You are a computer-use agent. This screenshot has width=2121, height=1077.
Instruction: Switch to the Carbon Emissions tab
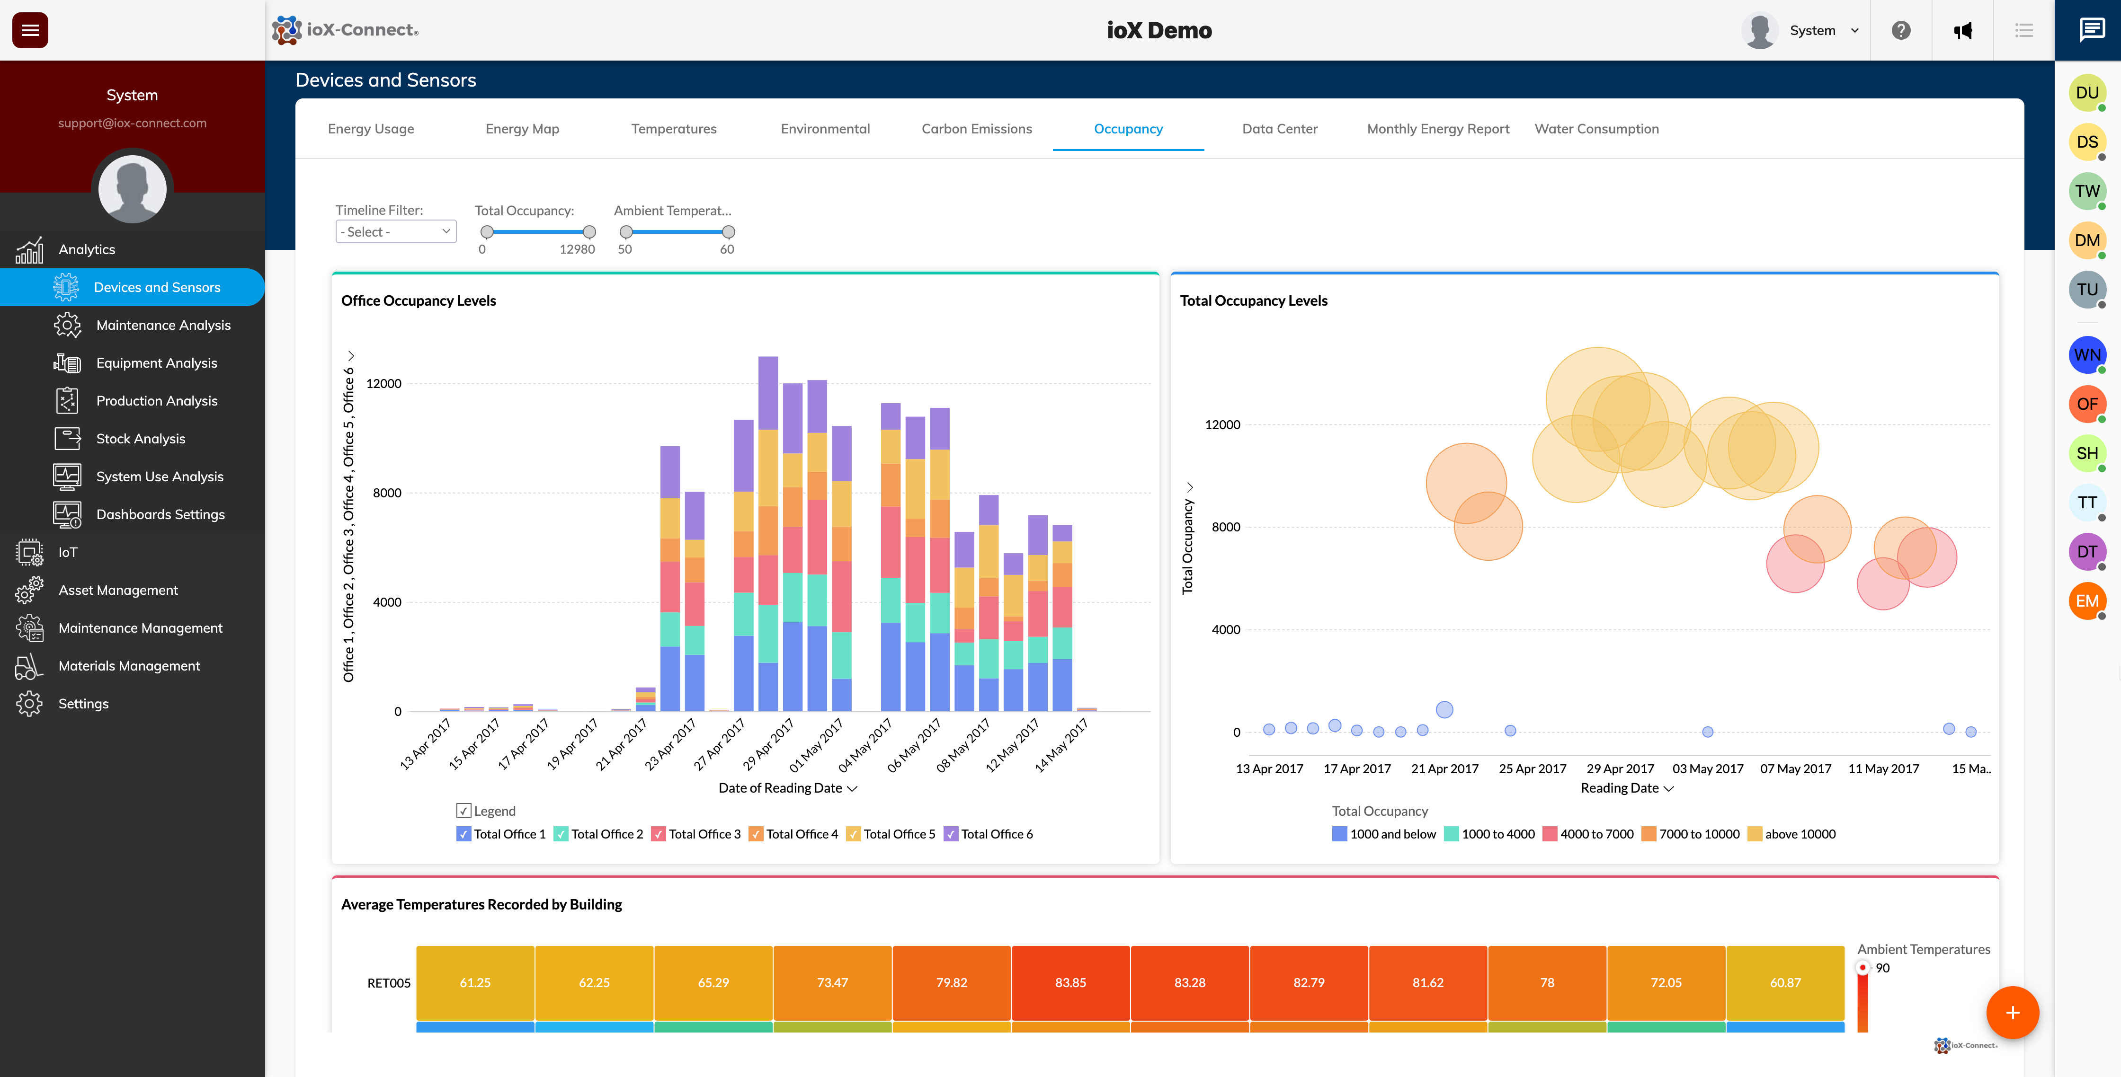click(x=977, y=128)
